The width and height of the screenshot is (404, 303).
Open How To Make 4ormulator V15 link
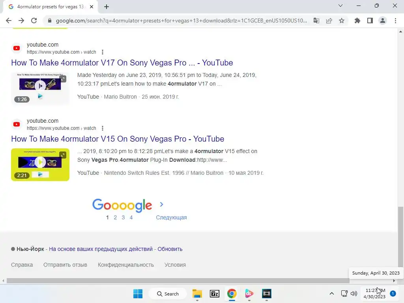click(118, 138)
